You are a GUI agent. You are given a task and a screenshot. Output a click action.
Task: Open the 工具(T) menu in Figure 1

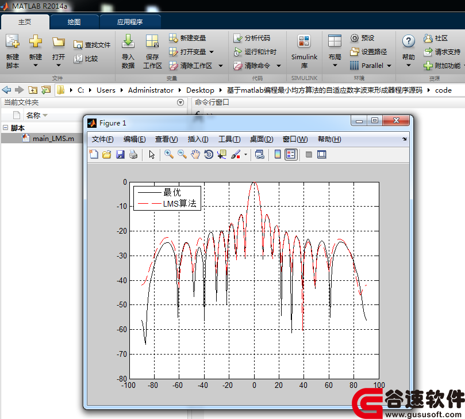tap(229, 139)
